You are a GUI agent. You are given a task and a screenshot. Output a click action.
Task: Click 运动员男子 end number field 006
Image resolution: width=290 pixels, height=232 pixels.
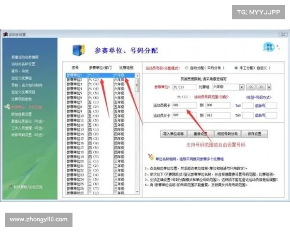click(x=218, y=105)
